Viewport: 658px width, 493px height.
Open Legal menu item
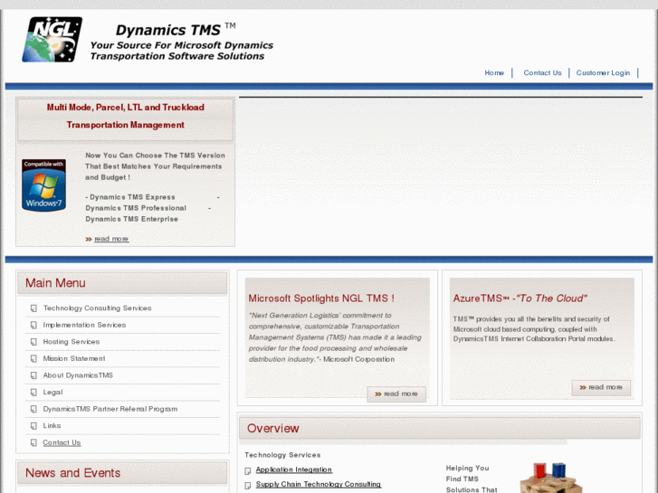52,392
